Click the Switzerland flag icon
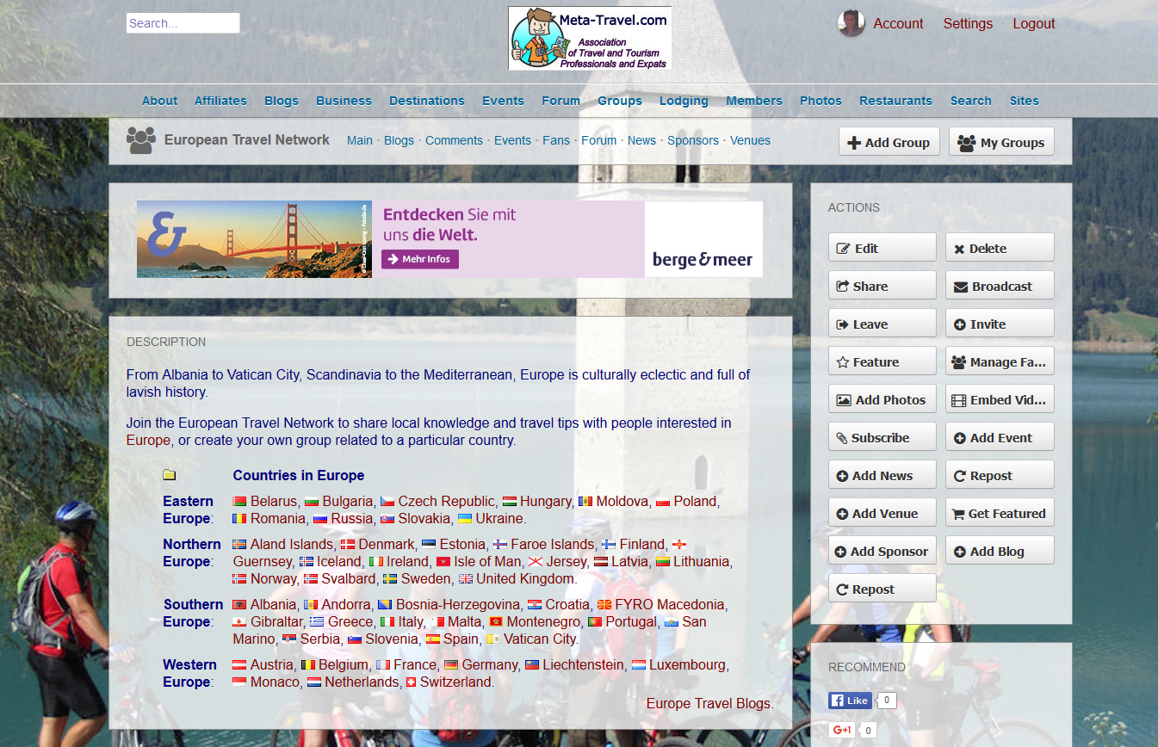 (x=412, y=682)
